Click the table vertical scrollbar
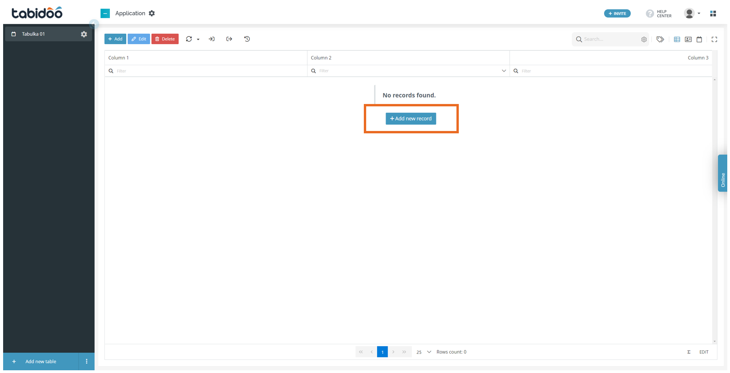Image resolution: width=730 pixels, height=373 pixels. [x=714, y=210]
